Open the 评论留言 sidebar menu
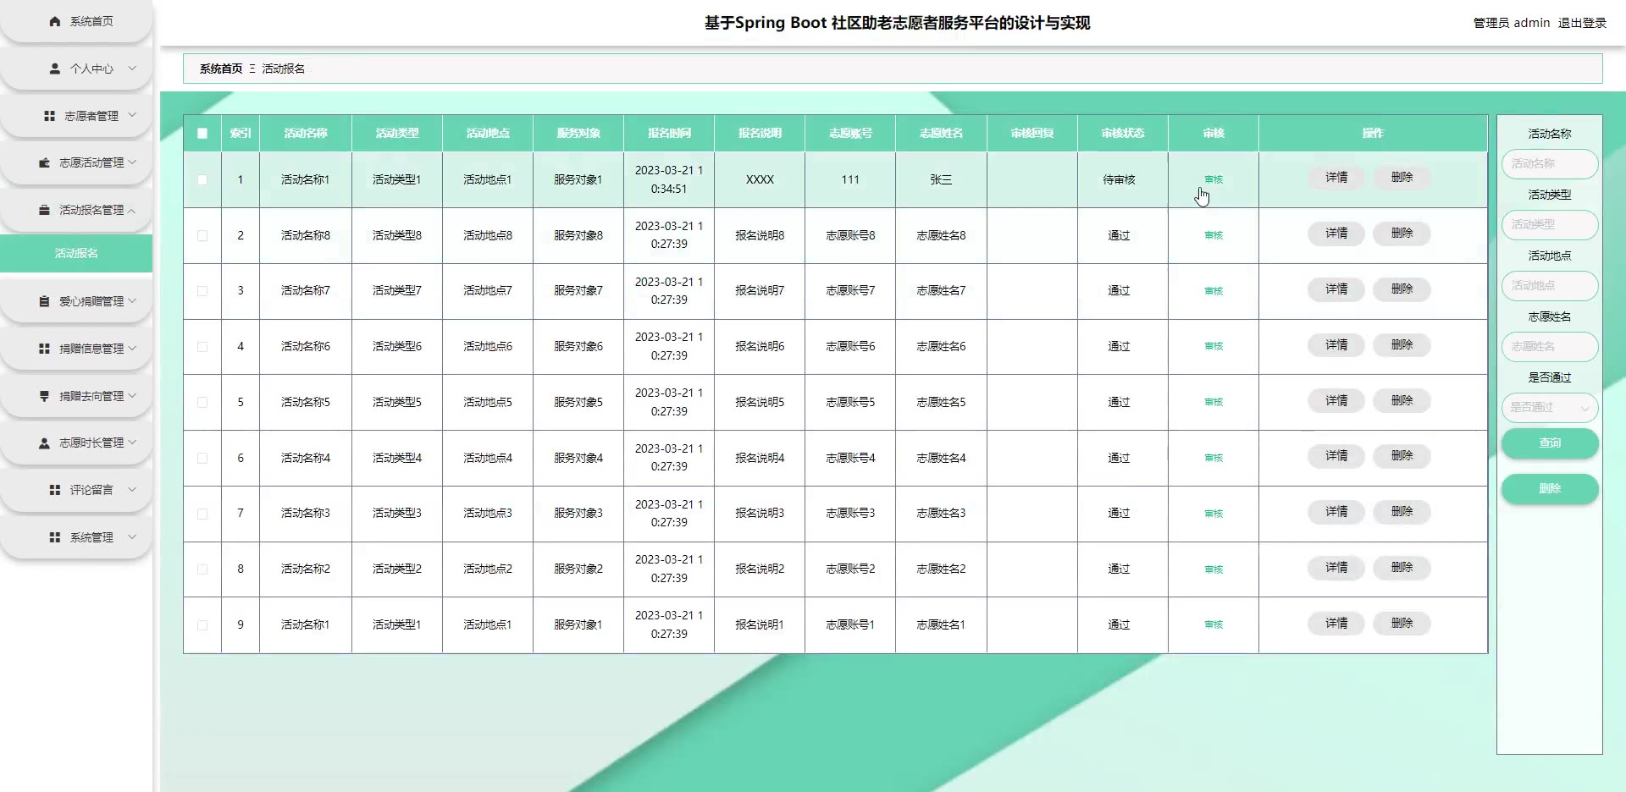1626x792 pixels. coord(77,490)
